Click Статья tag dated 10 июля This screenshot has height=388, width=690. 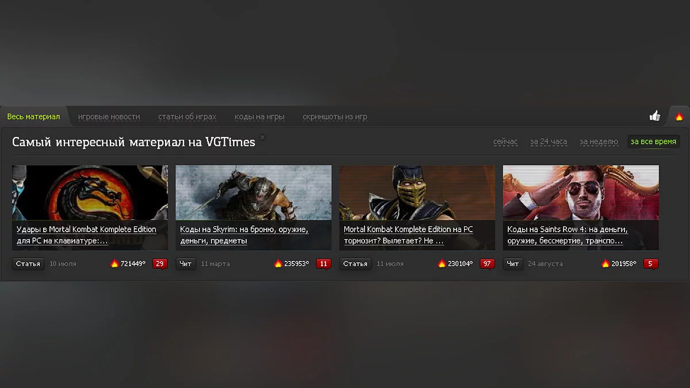point(28,264)
